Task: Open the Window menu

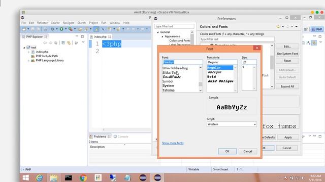Action: pyautogui.click(x=115, y=23)
